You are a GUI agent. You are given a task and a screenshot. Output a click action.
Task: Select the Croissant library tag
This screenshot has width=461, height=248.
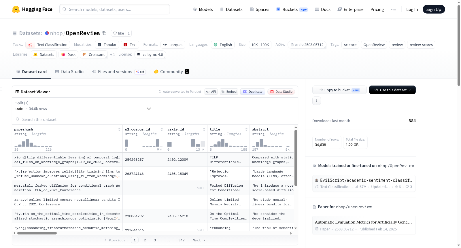tap(94, 54)
